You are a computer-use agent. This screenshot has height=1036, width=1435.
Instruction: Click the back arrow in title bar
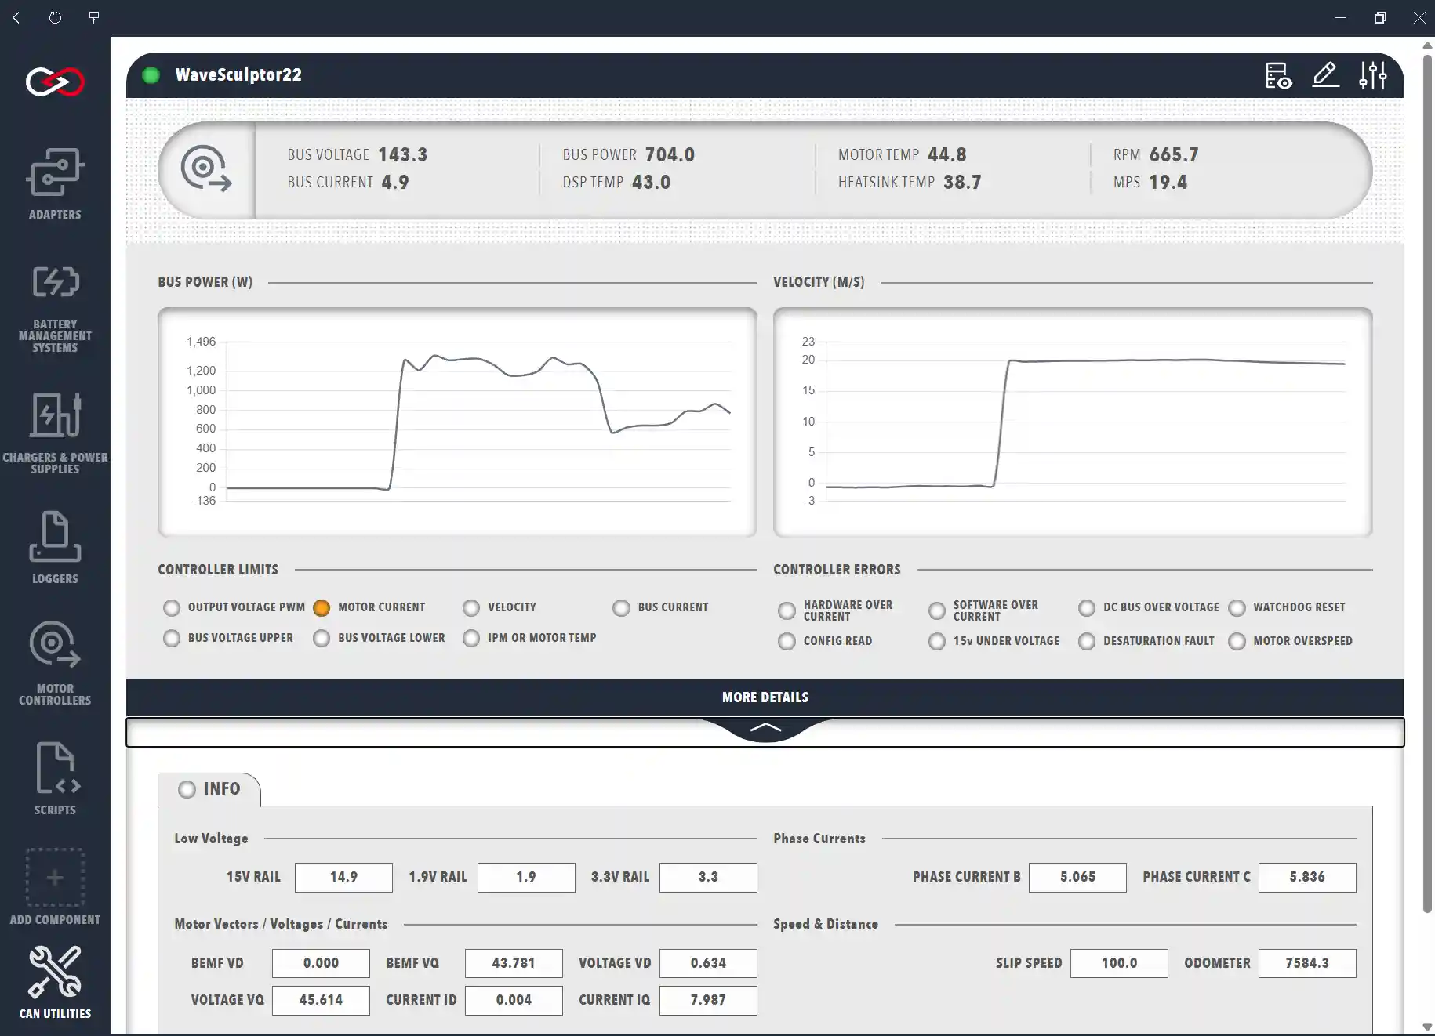(16, 17)
